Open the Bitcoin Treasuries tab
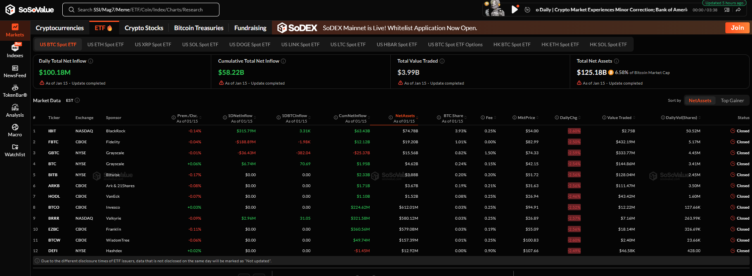This screenshot has height=276, width=752. point(199,28)
